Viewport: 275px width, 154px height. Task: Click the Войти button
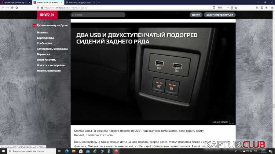pos(196,15)
